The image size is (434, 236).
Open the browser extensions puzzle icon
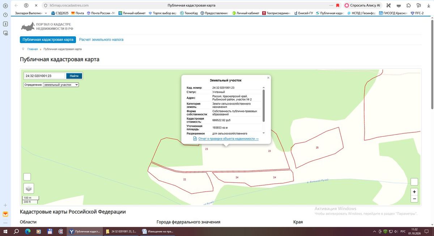pyautogui.click(x=408, y=5)
